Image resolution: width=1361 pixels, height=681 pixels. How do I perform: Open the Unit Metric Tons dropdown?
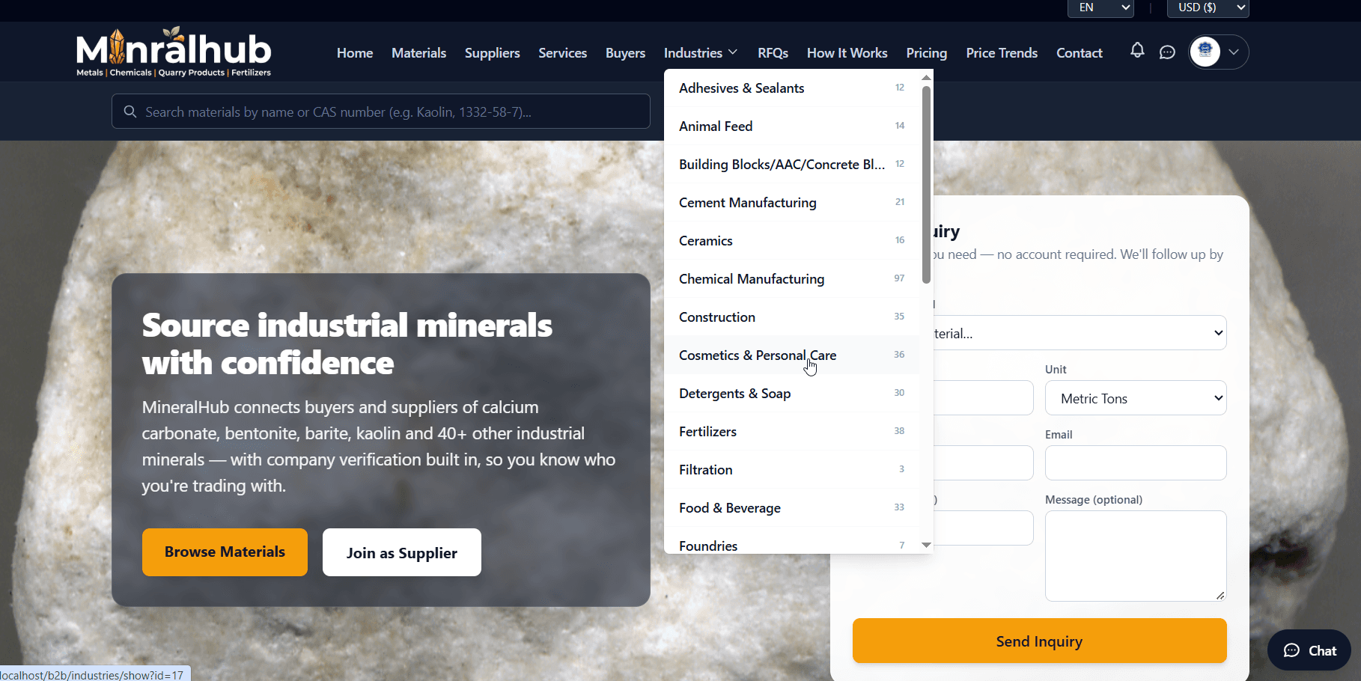coord(1136,398)
